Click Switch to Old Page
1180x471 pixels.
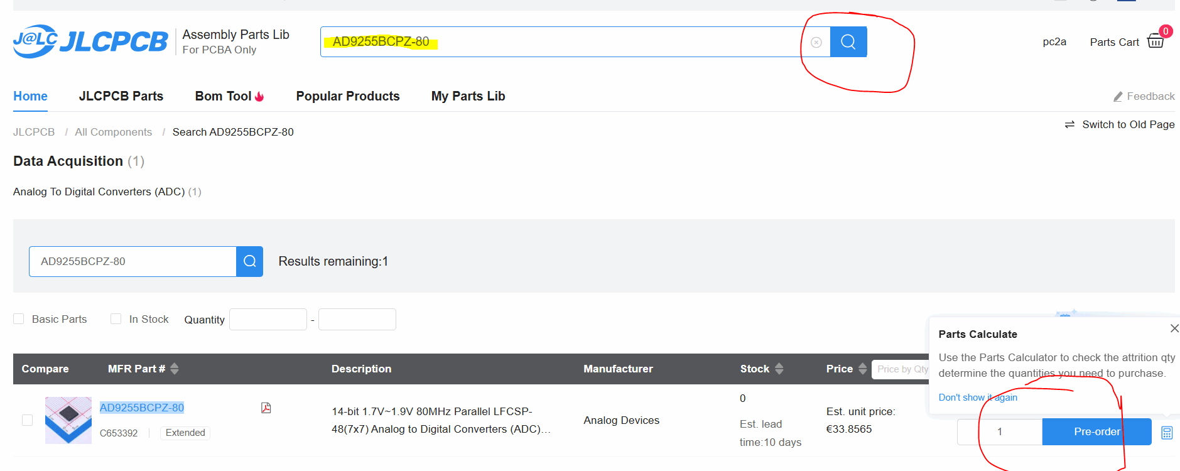1128,124
